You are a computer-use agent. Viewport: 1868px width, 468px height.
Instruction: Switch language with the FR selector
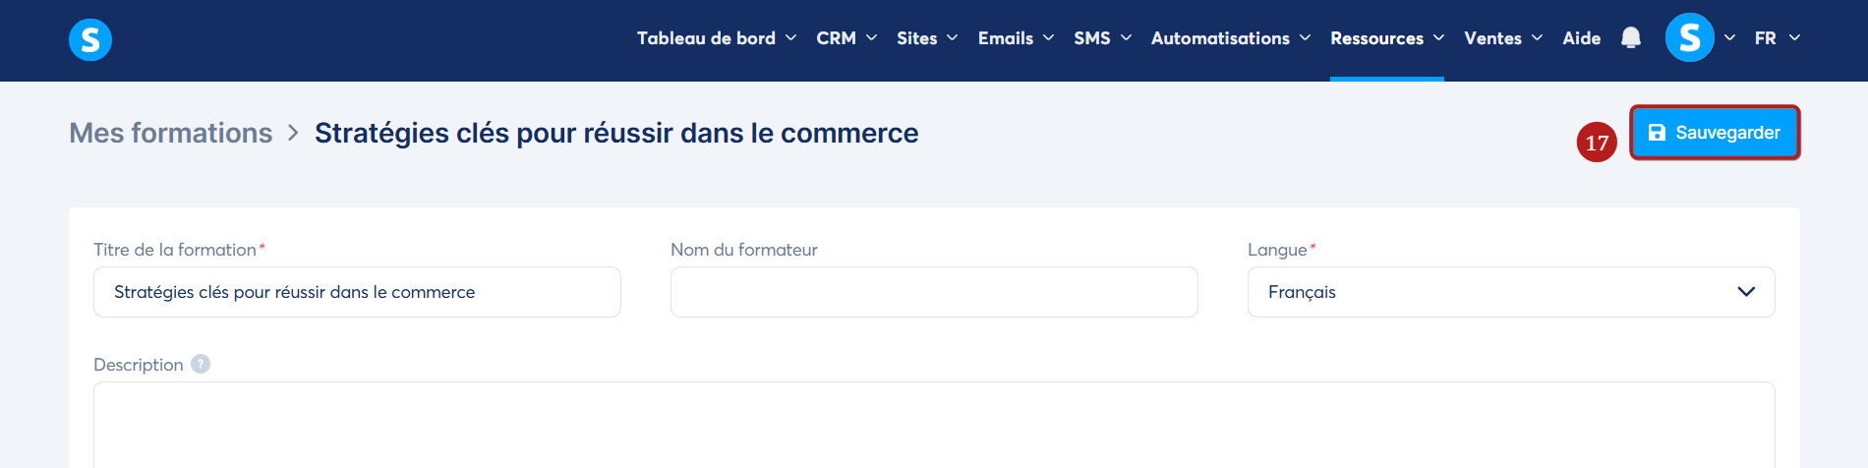tap(1778, 38)
